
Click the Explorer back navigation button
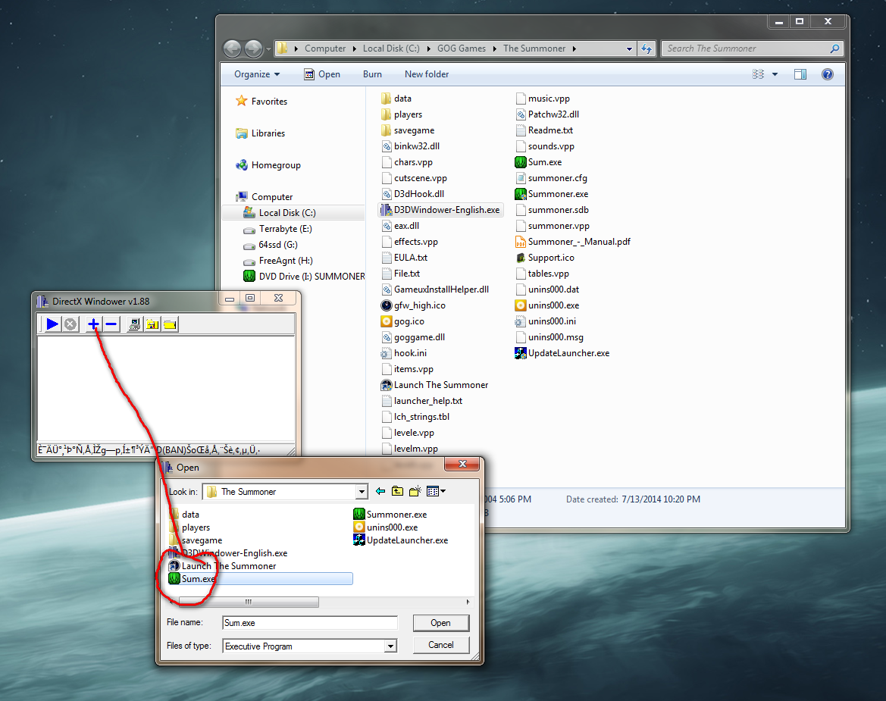[232, 49]
